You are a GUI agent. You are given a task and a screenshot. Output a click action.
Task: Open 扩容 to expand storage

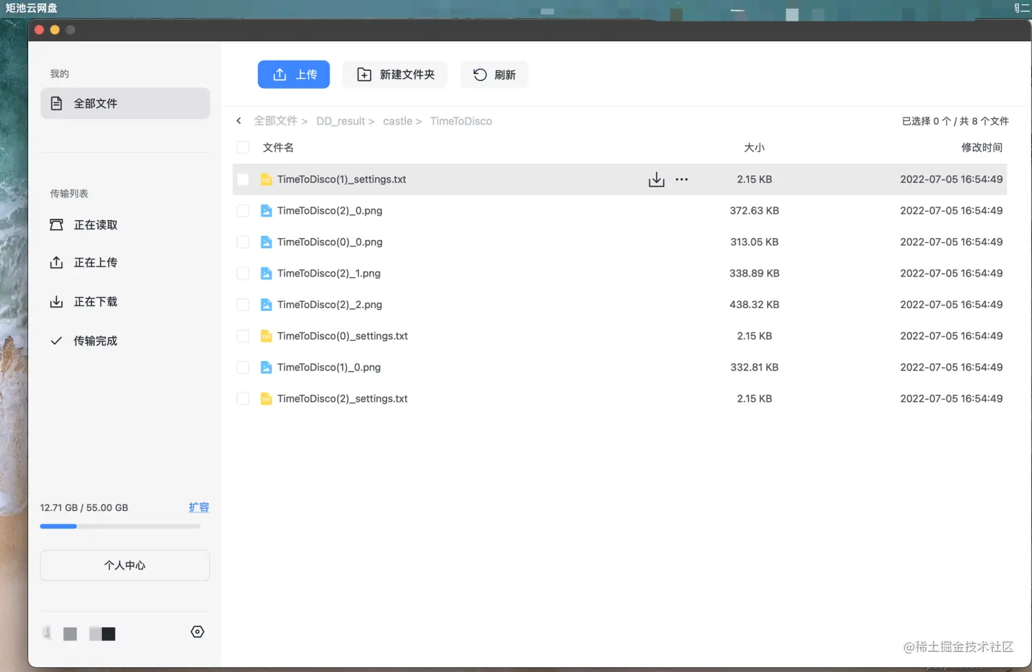[x=199, y=507]
